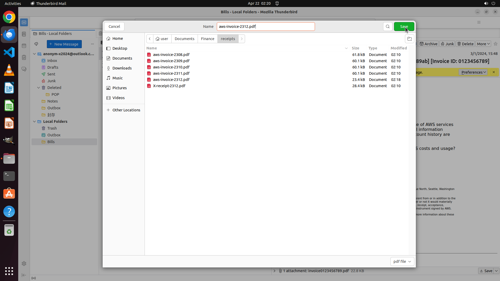Select the X-receipt-2312.pdf file

point(169,86)
